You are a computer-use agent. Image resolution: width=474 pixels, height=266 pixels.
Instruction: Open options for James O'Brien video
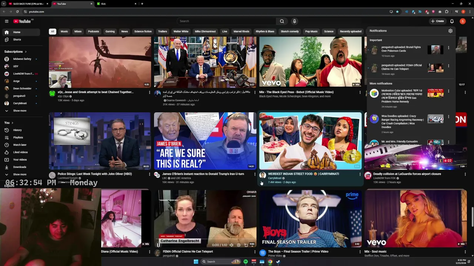point(255,174)
